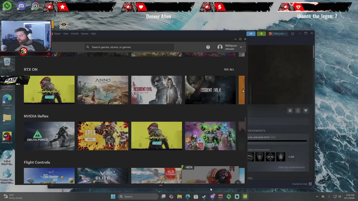Open the Steam menu
Viewport: 358px width, 201px height.
[x=57, y=33]
